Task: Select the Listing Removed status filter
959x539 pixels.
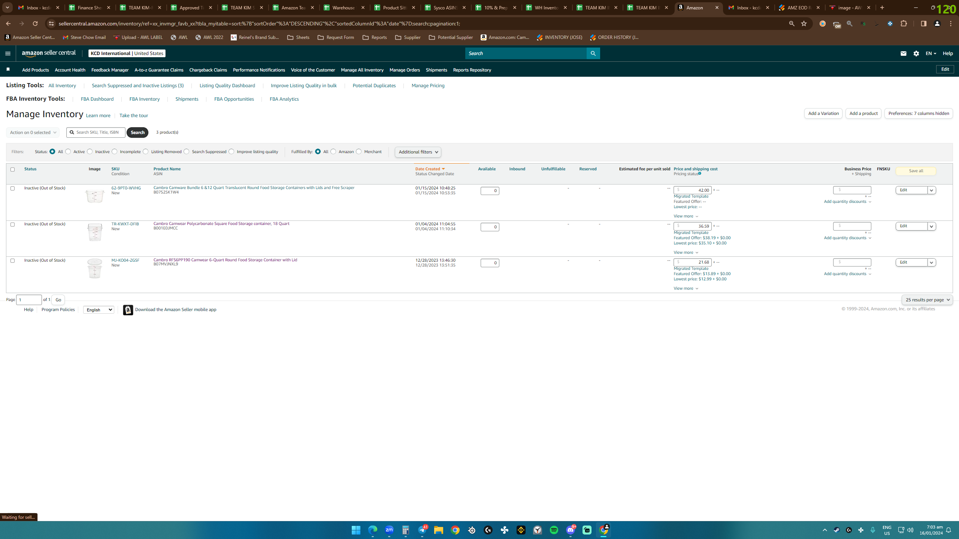Action: coord(146,152)
